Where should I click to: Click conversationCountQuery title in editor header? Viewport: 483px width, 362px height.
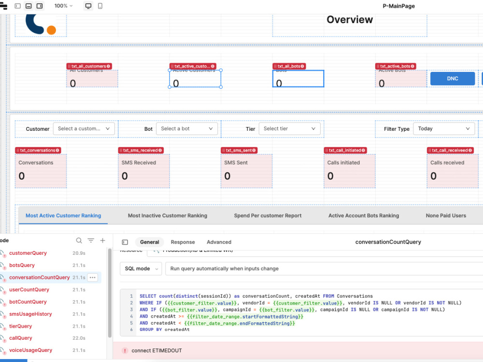[x=388, y=242]
